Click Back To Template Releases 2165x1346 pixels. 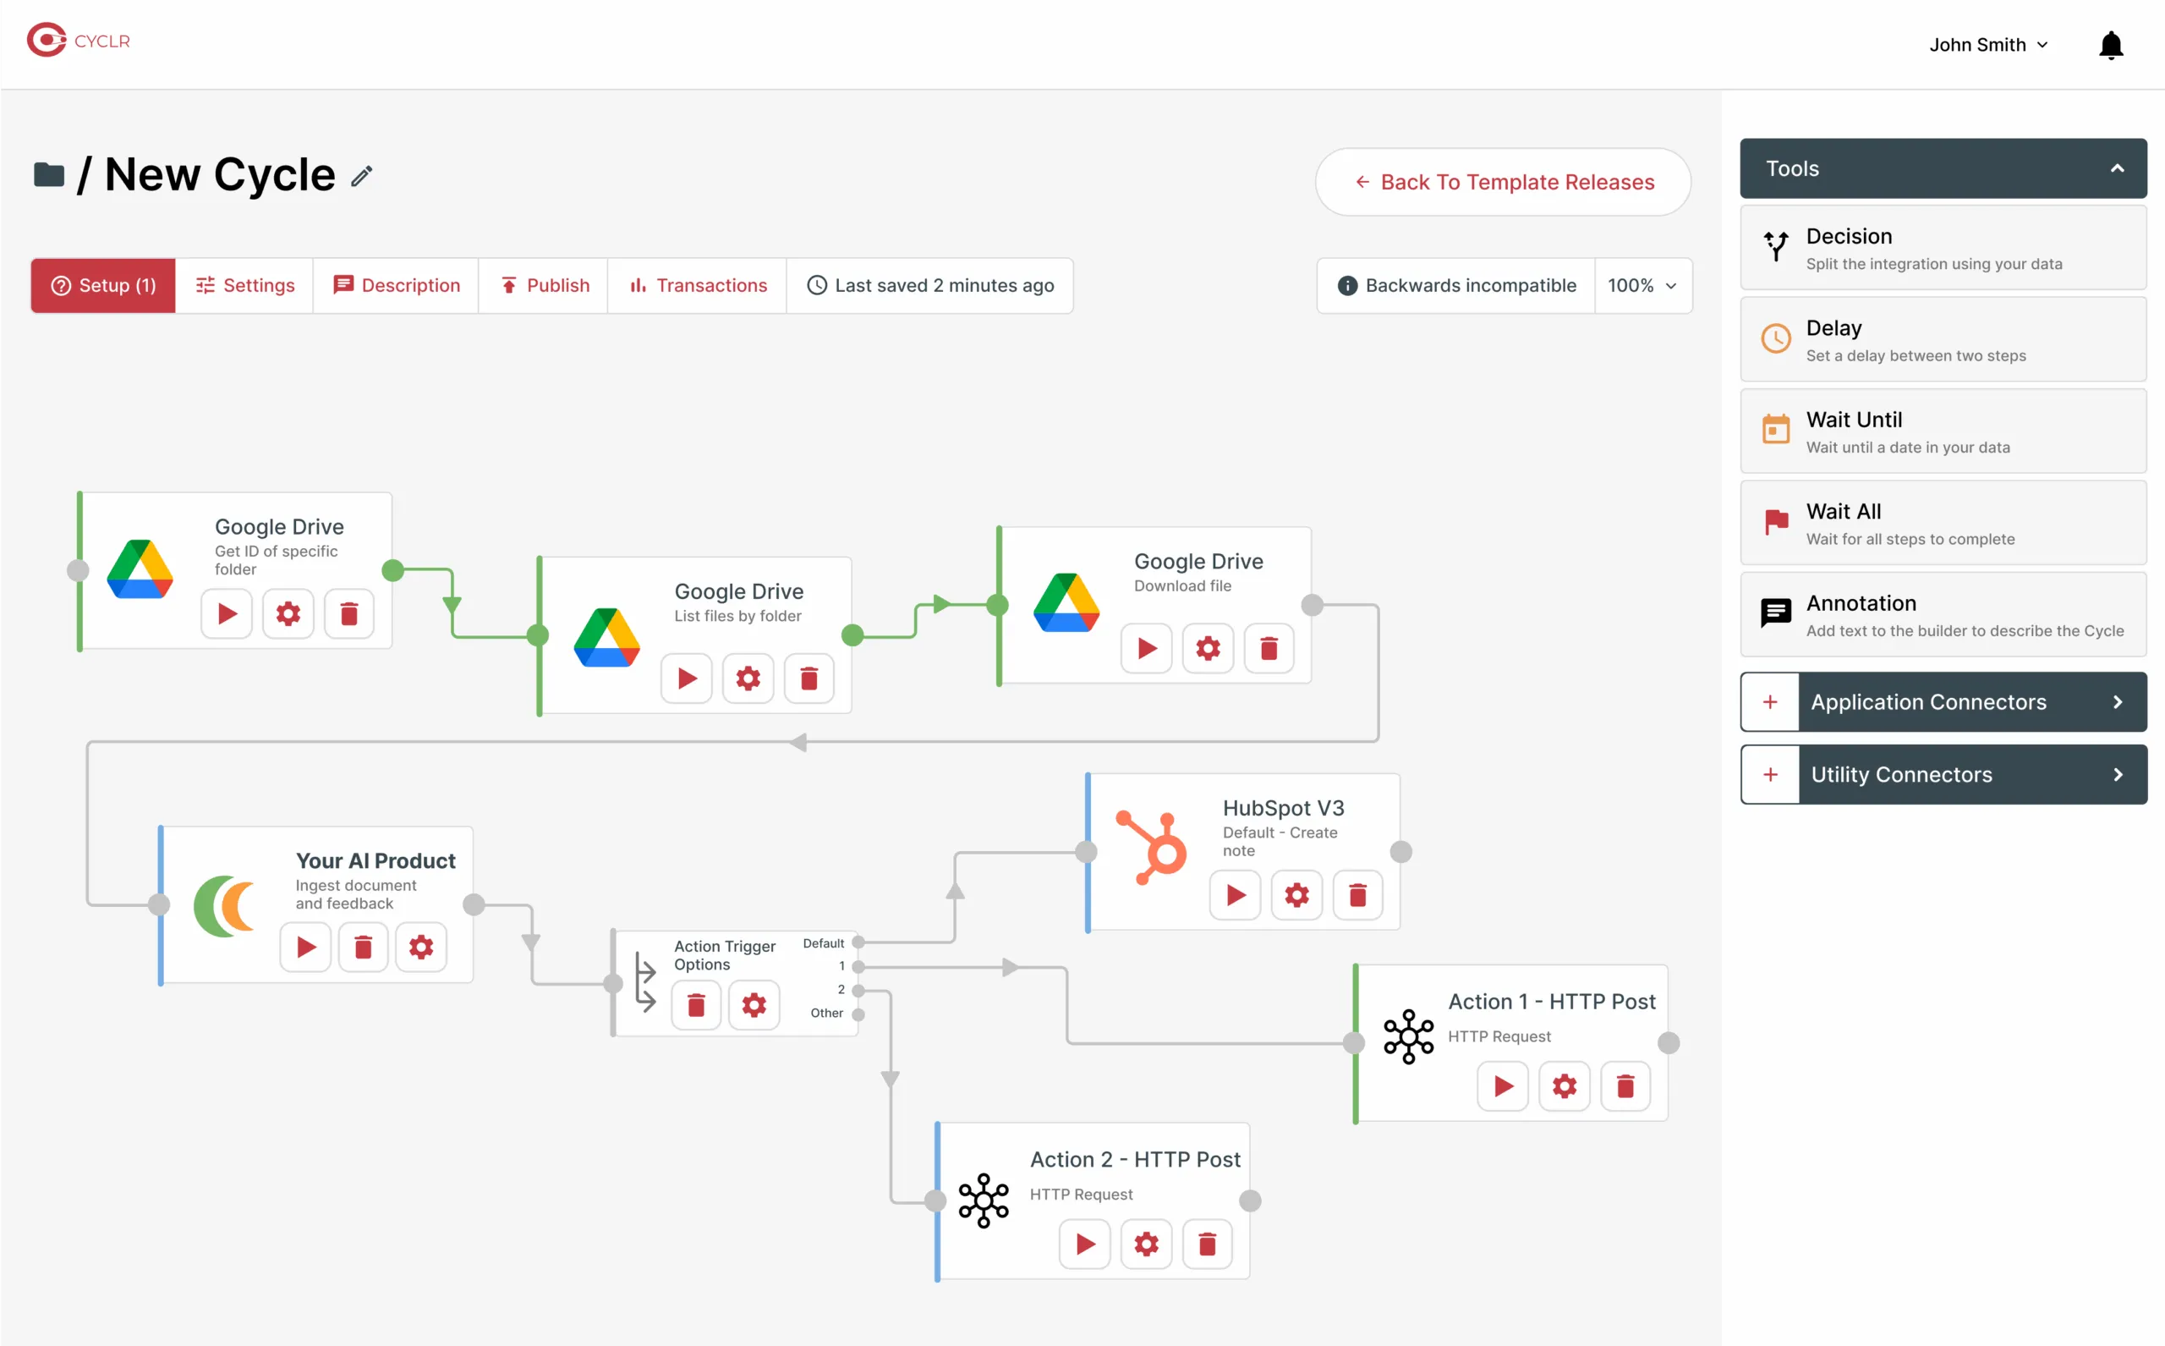(1502, 182)
